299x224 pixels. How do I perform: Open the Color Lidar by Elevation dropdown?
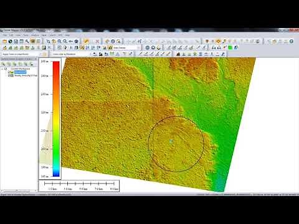pyautogui.click(x=72, y=54)
